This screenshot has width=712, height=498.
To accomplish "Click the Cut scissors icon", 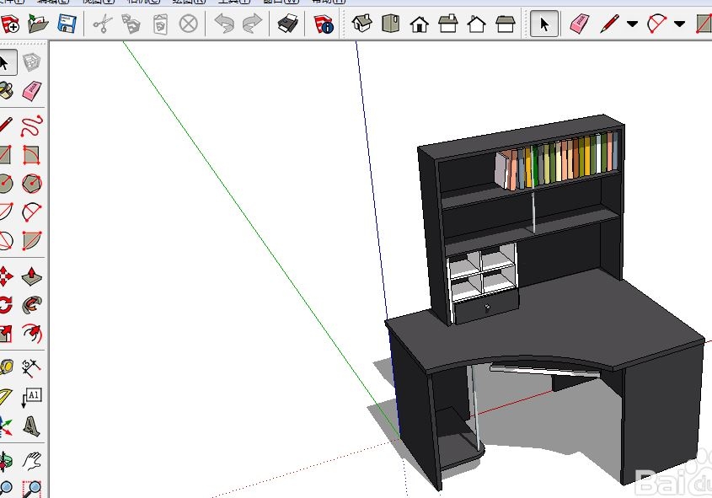I will pos(103,23).
